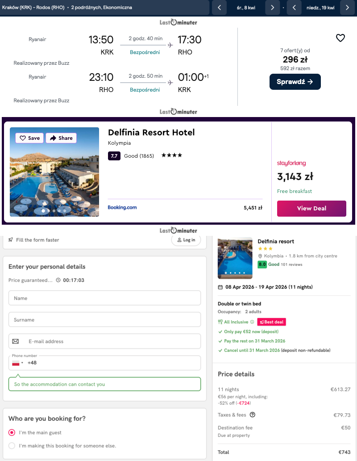Screen dimensions: 357x461
Task: Share the Delfinia Resort Hotel listing
Action: click(x=61, y=138)
